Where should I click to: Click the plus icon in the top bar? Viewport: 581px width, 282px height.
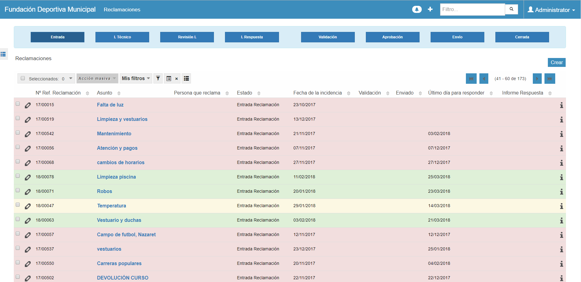click(x=430, y=9)
